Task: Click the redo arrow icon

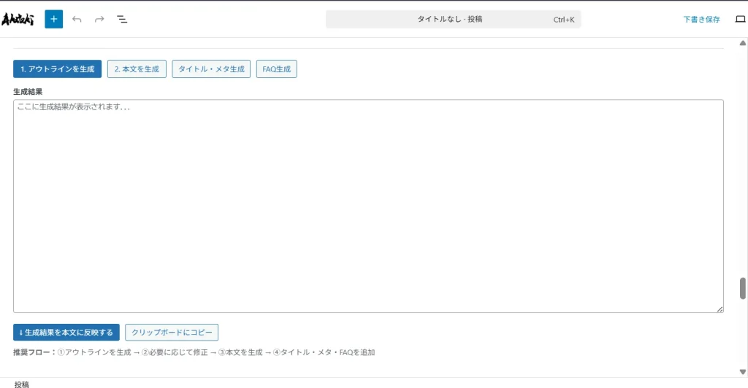Action: [x=99, y=19]
